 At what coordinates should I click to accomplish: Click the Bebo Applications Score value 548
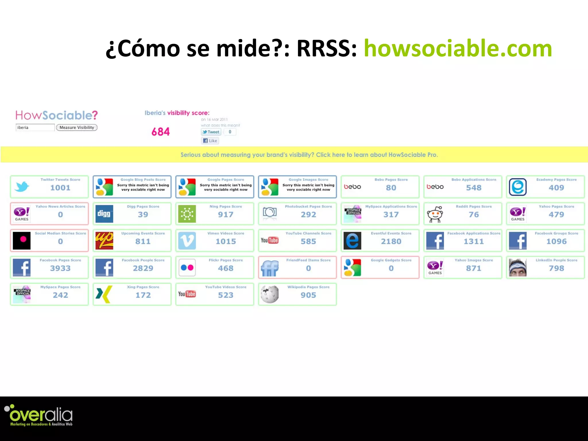tap(474, 188)
